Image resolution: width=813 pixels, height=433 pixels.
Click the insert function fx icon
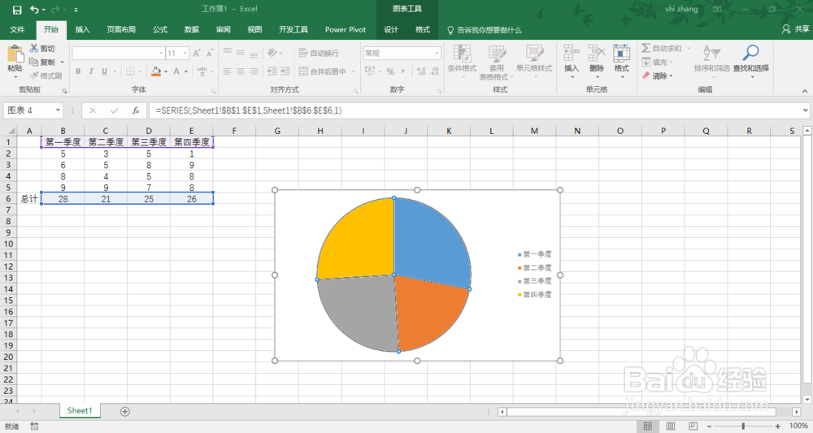coord(135,110)
